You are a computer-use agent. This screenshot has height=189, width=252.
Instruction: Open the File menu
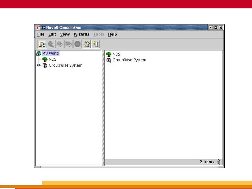click(x=41, y=34)
